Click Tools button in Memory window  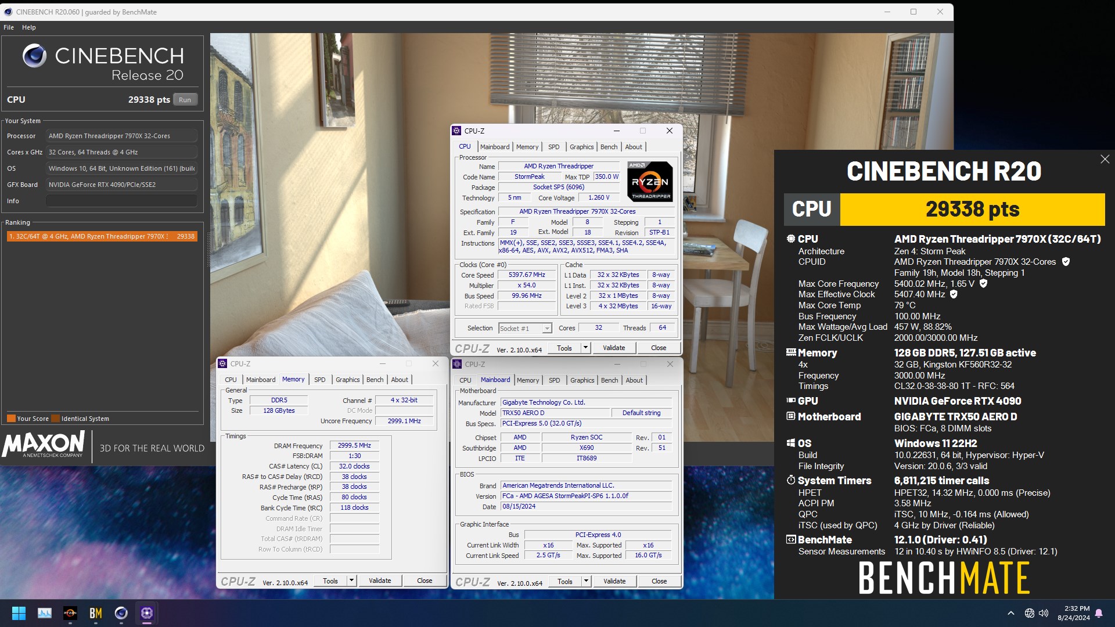coord(330,581)
